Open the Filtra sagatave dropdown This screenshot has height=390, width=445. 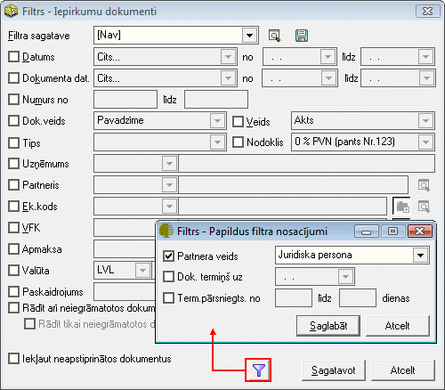(x=249, y=36)
